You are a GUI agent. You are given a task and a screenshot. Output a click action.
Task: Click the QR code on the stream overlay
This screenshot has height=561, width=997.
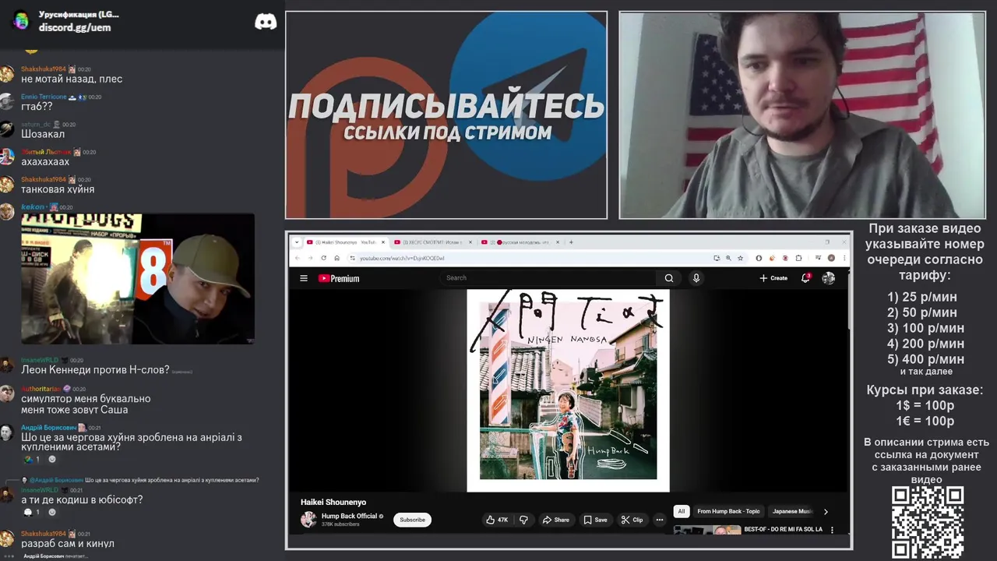(928, 522)
